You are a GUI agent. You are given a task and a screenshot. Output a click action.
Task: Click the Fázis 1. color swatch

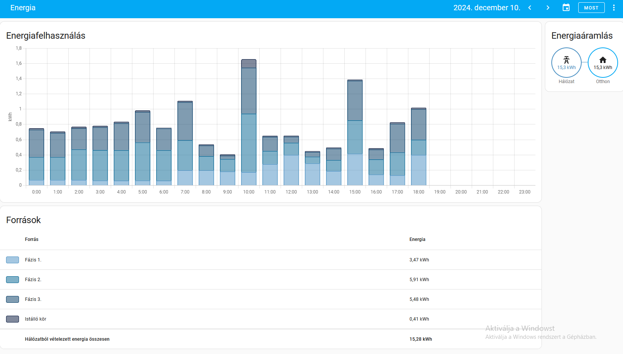13,260
